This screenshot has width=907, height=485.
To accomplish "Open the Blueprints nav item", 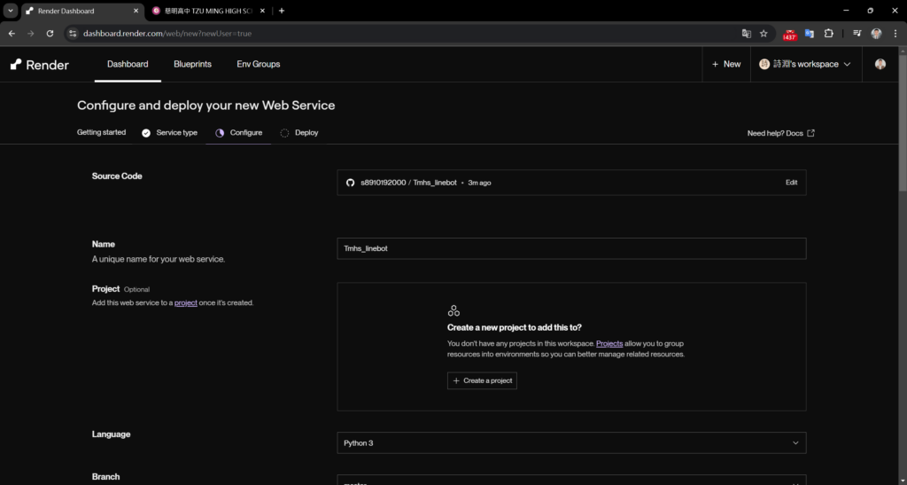I will [192, 64].
